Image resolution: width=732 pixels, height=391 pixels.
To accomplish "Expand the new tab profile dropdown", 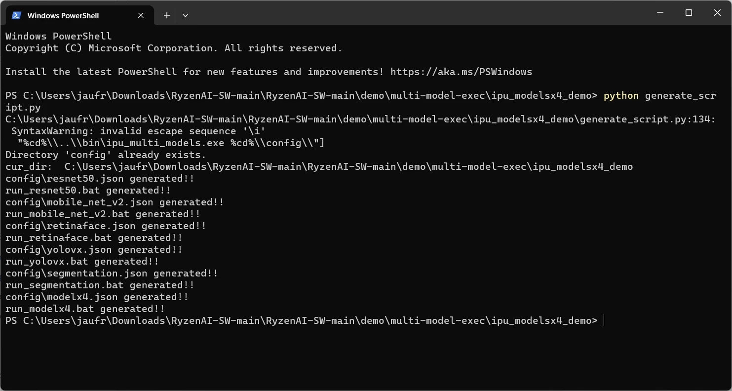I will [x=185, y=15].
